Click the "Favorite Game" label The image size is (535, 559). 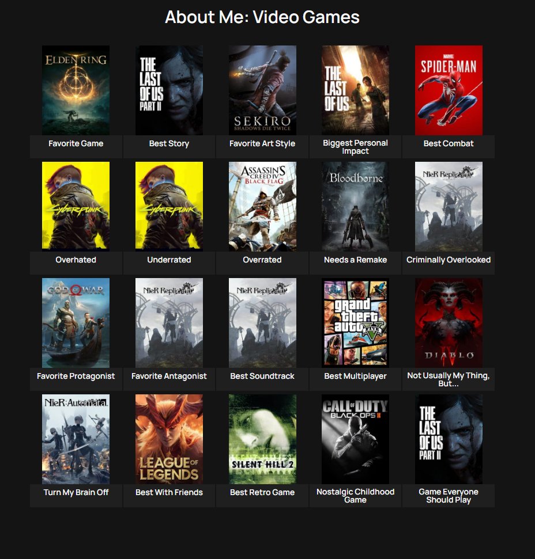point(76,143)
